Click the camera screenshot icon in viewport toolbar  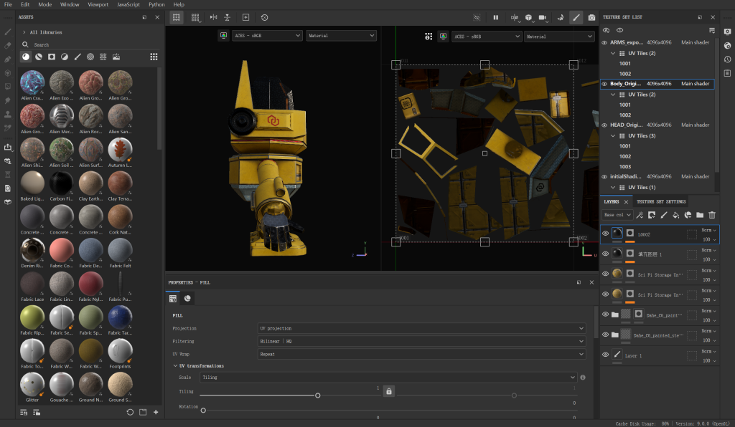coord(591,17)
